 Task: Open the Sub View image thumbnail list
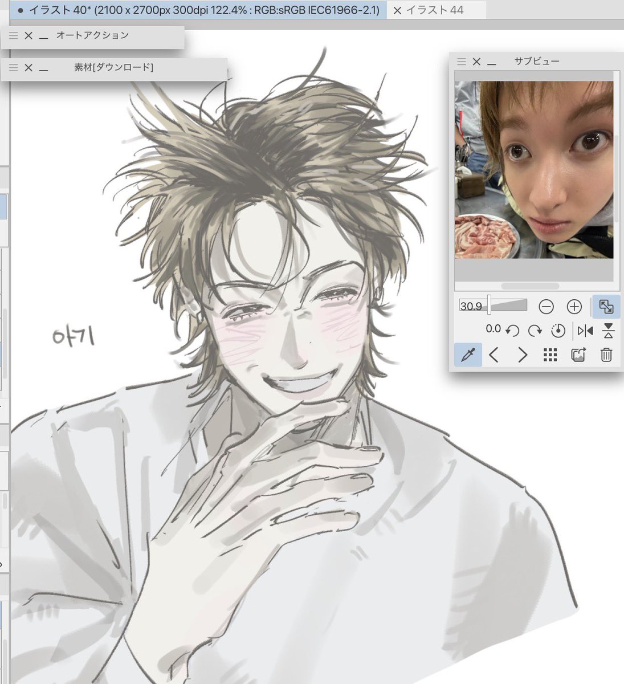[x=550, y=355]
